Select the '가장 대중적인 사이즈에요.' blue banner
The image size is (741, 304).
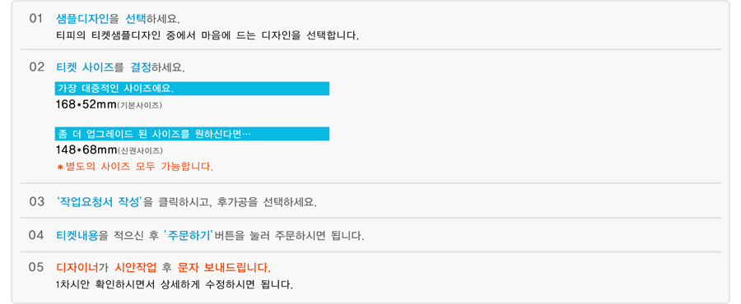point(192,89)
